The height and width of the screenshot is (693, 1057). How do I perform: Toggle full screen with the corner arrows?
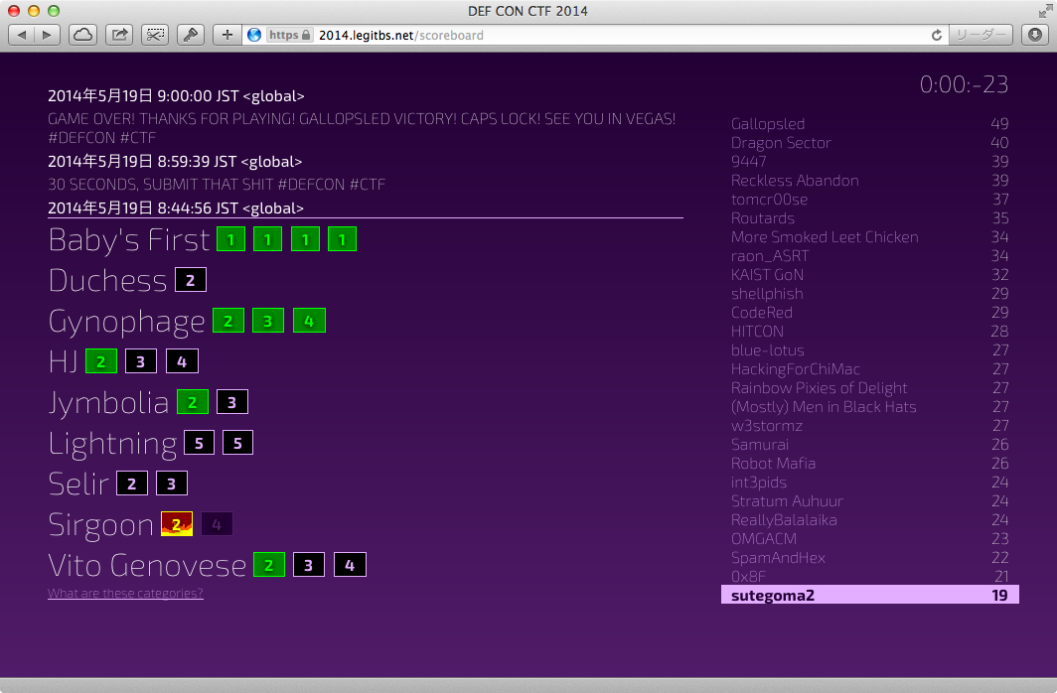pos(1045,11)
